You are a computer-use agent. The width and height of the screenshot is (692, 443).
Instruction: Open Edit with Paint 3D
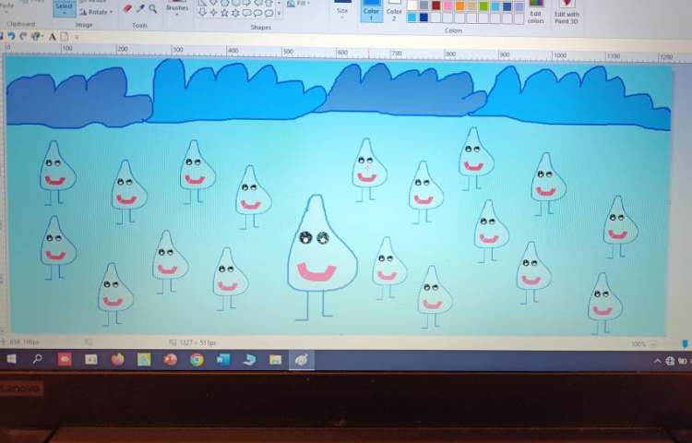[567, 11]
